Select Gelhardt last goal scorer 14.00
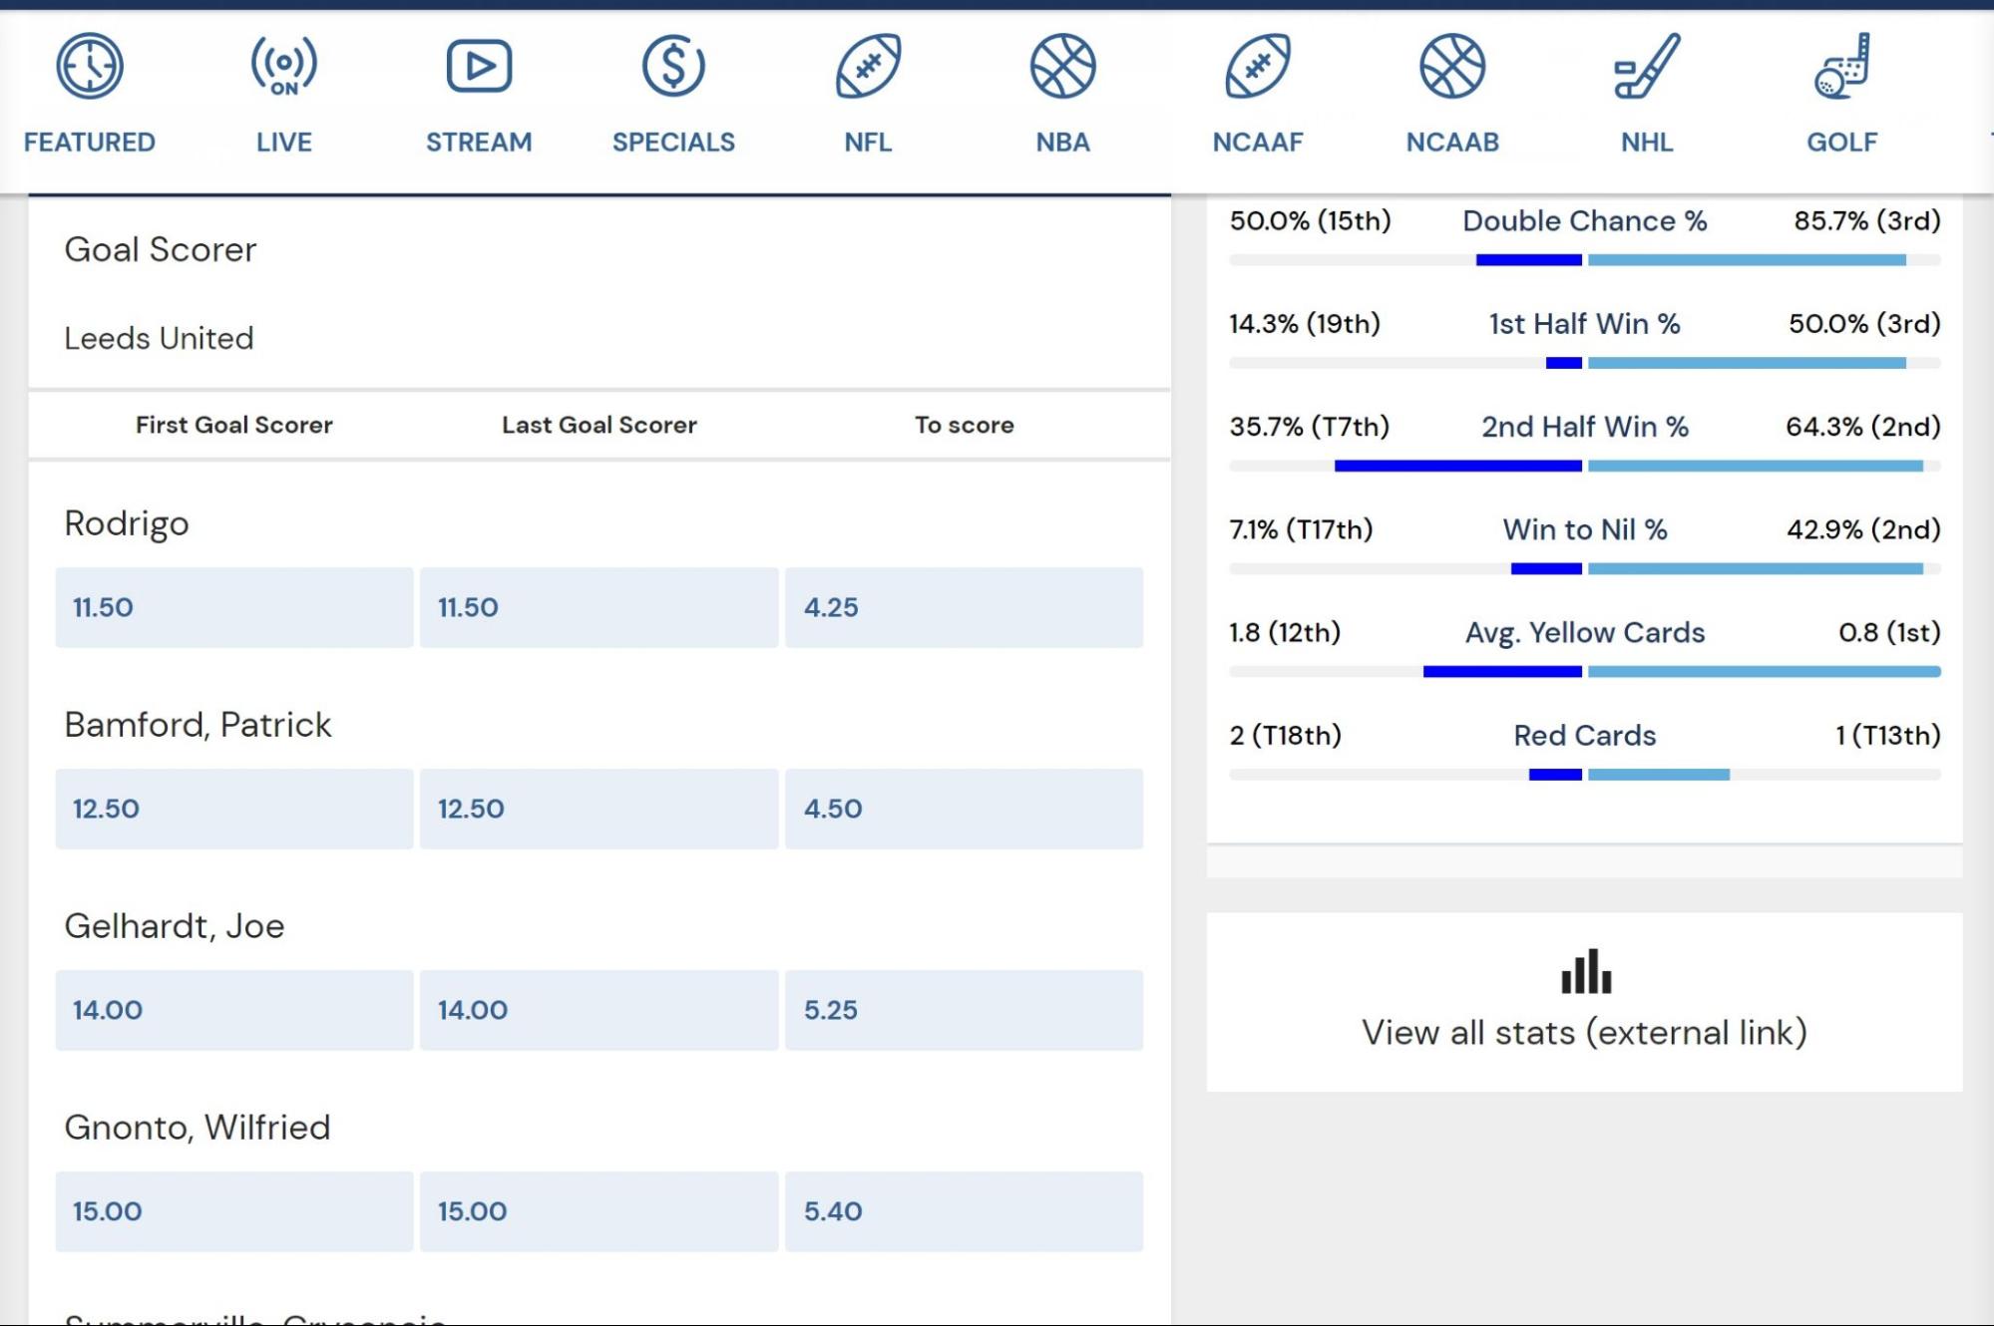Screen dimensions: 1994x1326 pos(598,1010)
